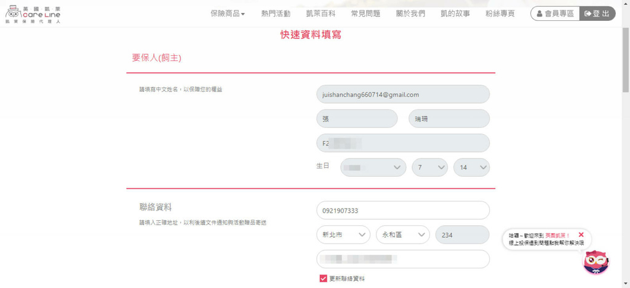Image resolution: width=630 pixels, height=288 pixels.
Task: Open 會員專區 member area
Action: click(555, 14)
